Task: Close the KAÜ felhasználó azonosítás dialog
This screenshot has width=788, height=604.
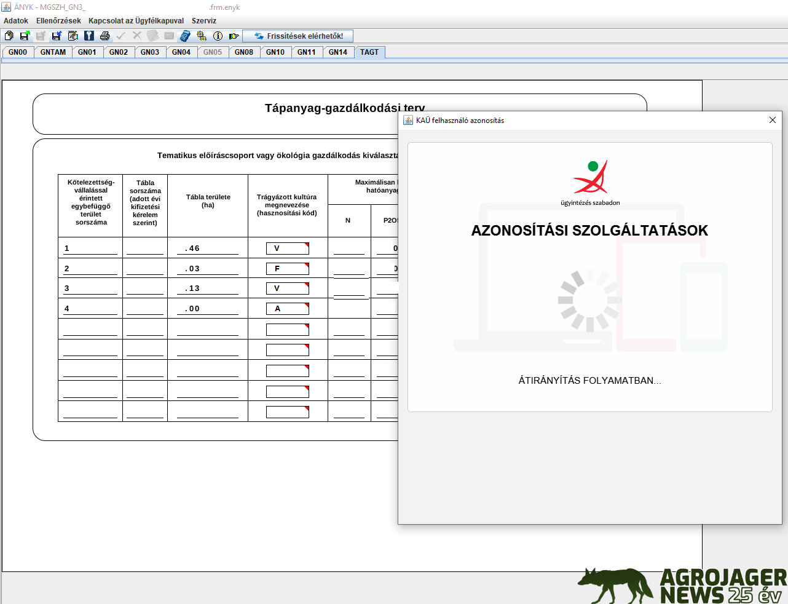Action: (773, 120)
